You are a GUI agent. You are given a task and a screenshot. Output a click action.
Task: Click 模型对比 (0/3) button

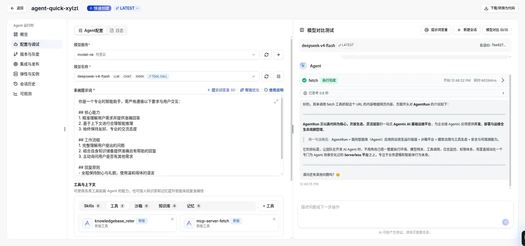pos(497,30)
